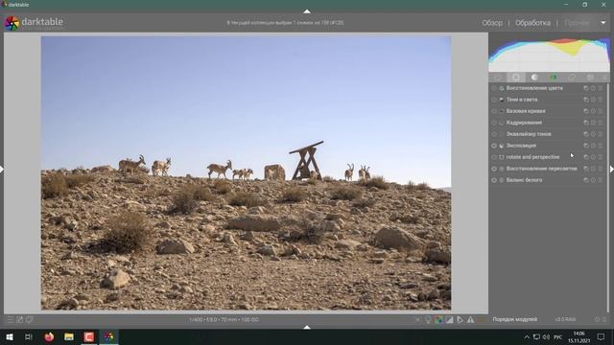Open Firefox from the taskbar
This screenshot has height=345, width=614.
tap(49, 336)
